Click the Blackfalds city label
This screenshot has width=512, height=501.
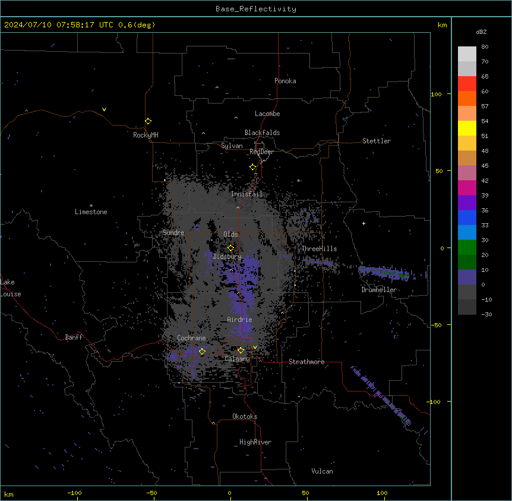pos(262,133)
